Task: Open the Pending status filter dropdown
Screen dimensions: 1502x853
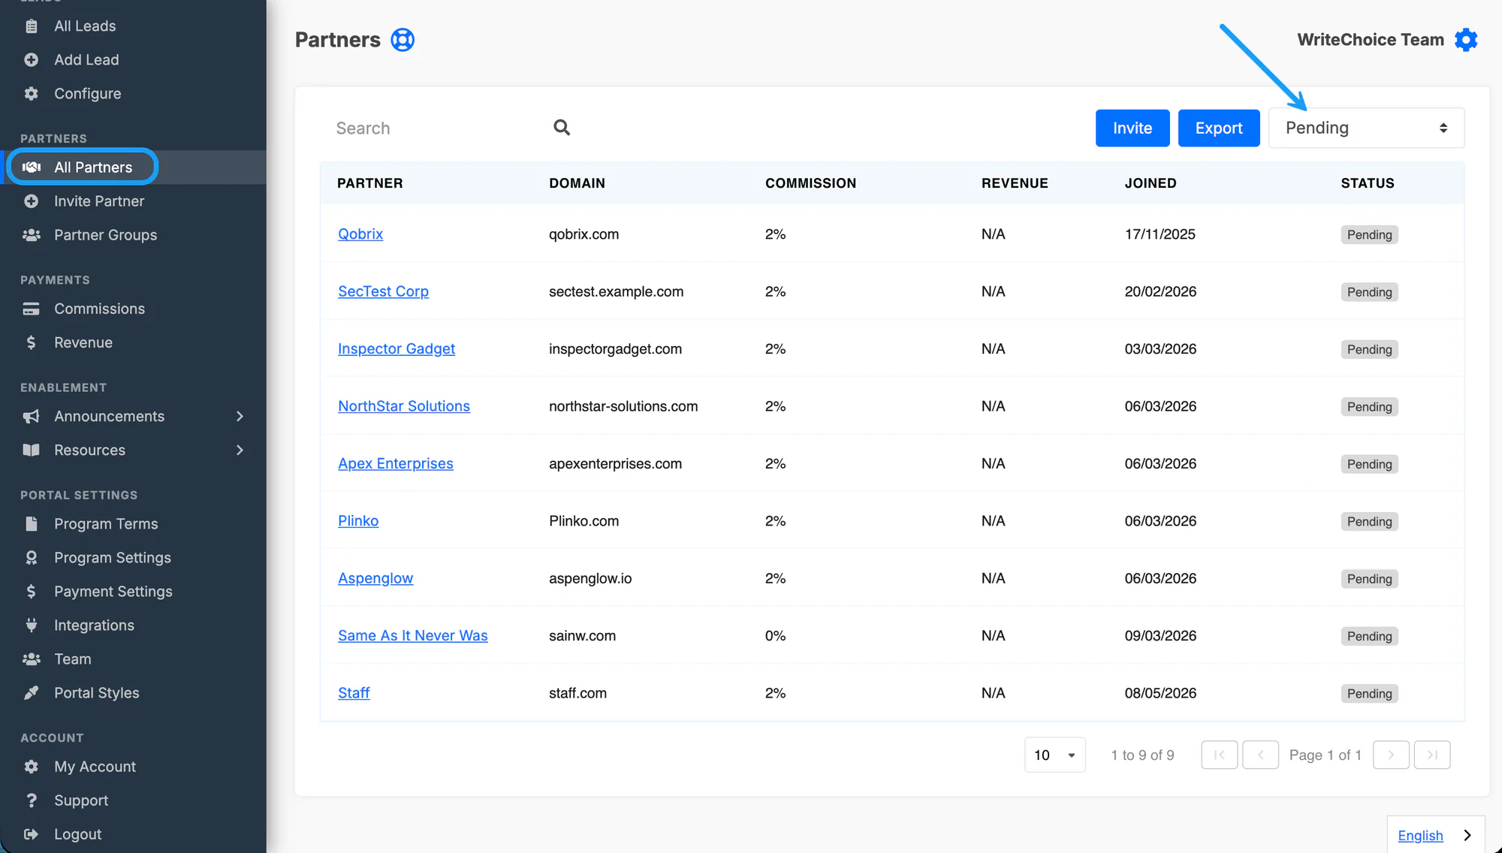Action: (x=1366, y=128)
